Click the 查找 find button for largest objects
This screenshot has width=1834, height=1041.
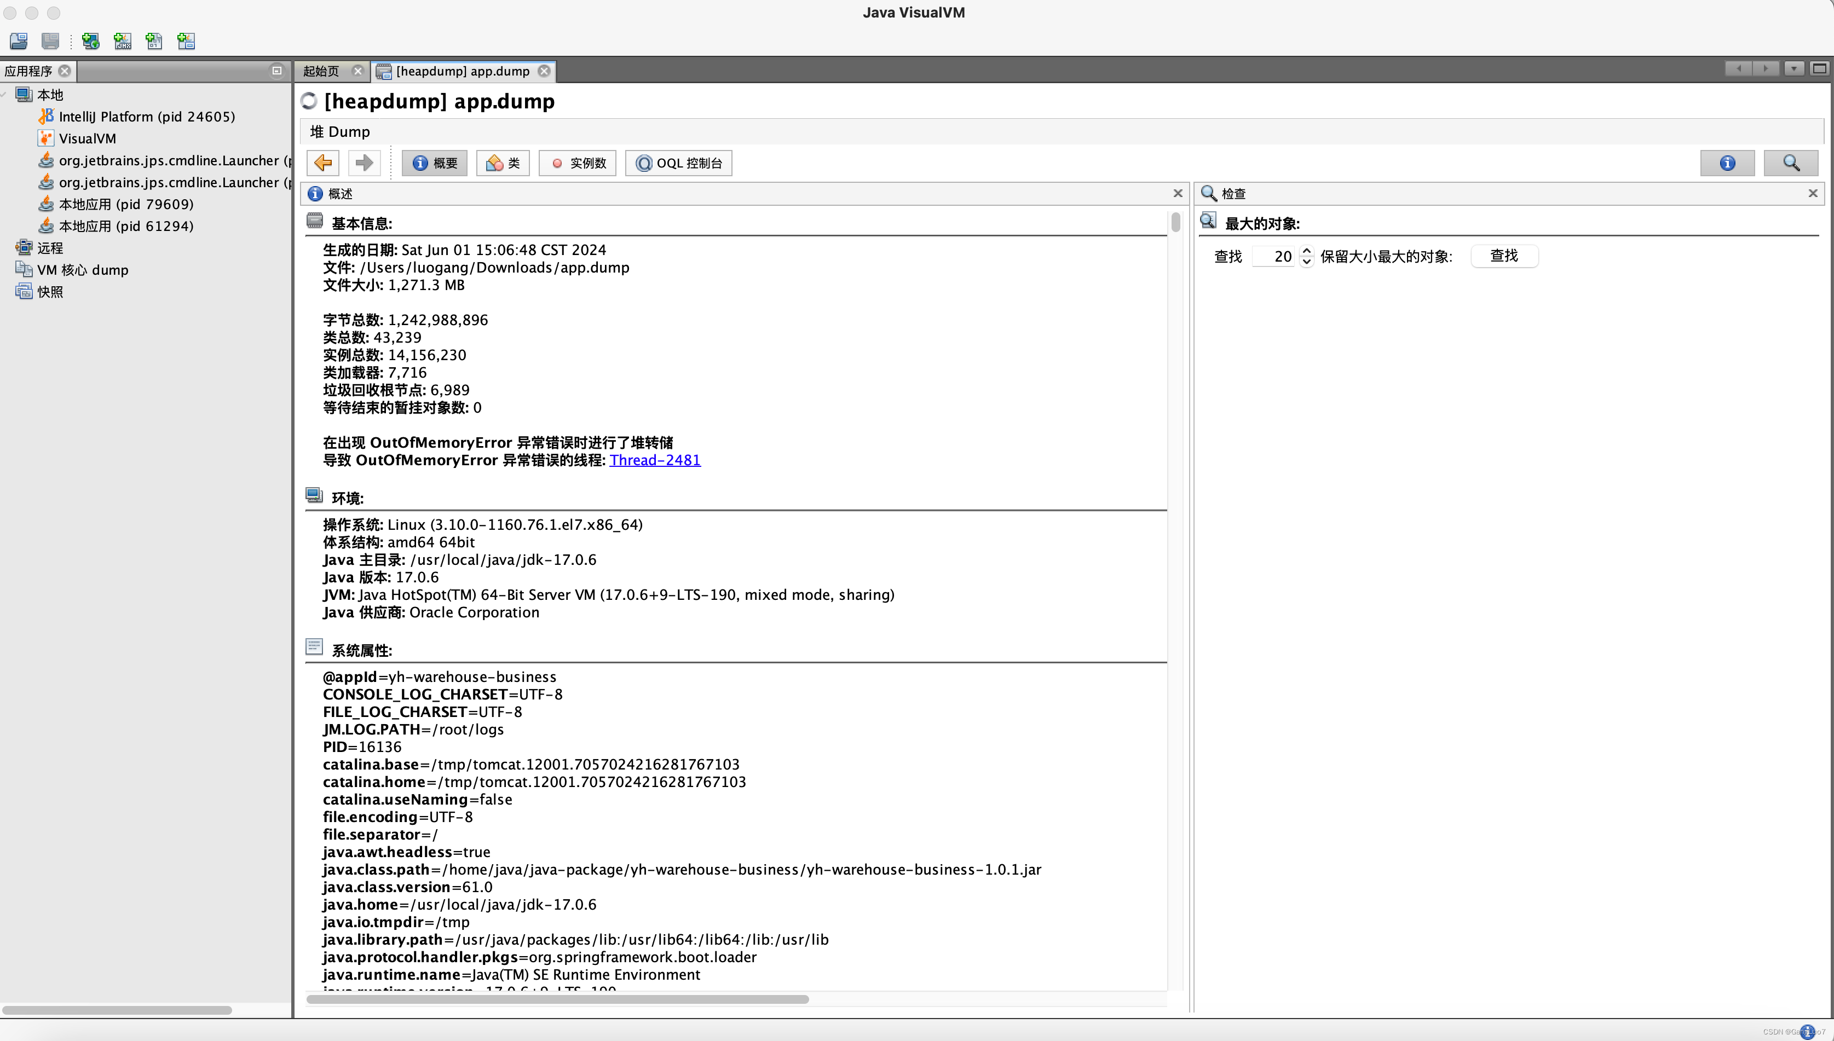click(1504, 256)
